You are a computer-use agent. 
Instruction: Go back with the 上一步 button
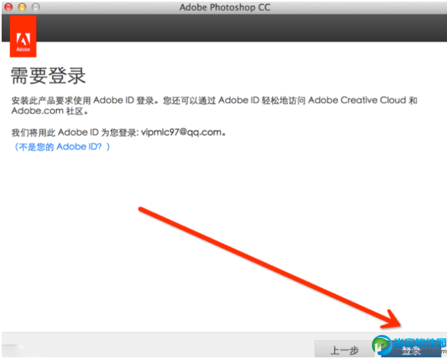pyautogui.click(x=344, y=350)
